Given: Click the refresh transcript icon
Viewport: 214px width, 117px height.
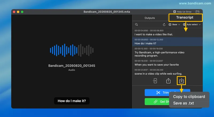Looking at the screenshot, I should tap(164, 24).
